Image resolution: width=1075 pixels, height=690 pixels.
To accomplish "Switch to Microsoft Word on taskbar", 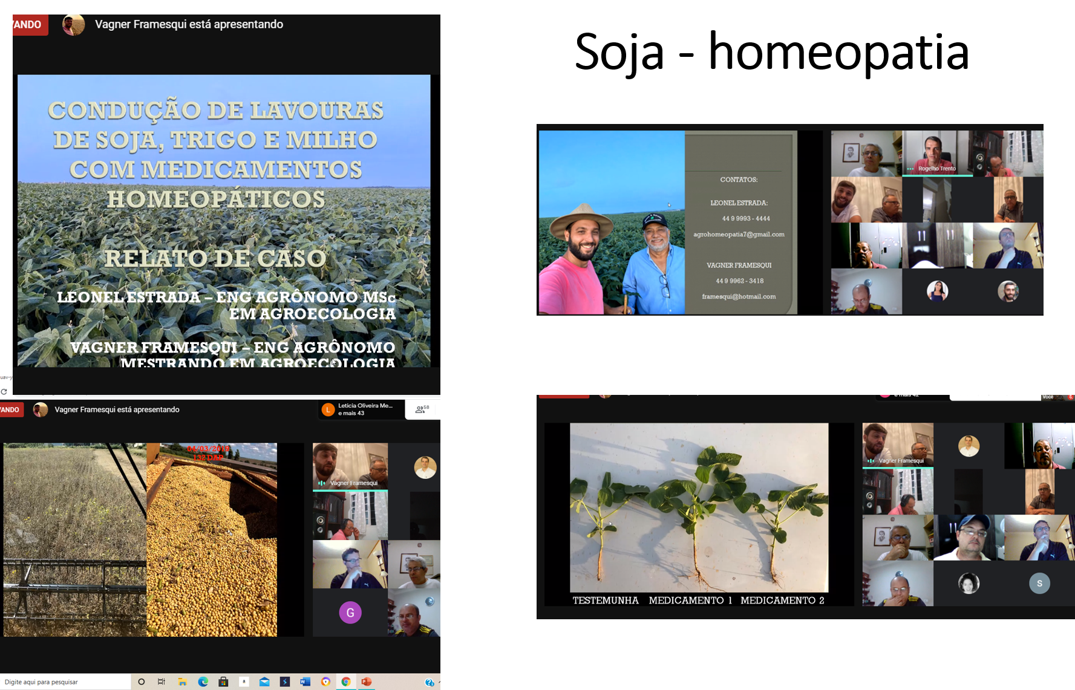I will coord(305,682).
